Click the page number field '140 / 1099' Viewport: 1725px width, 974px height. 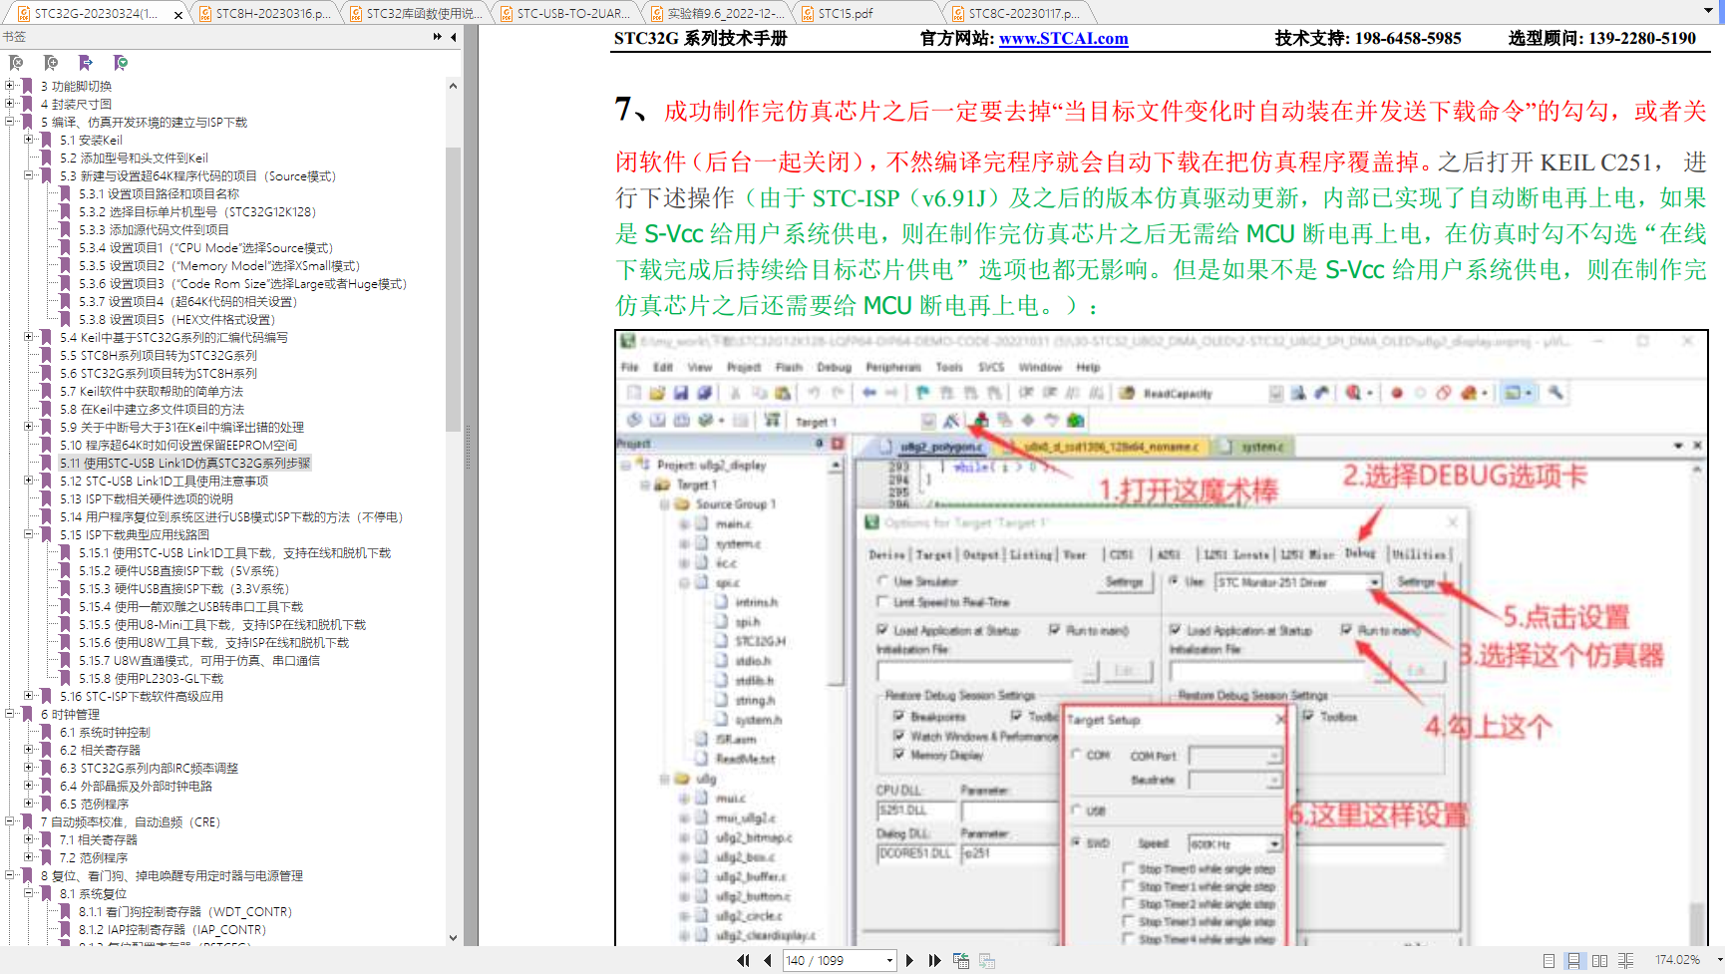click(834, 960)
